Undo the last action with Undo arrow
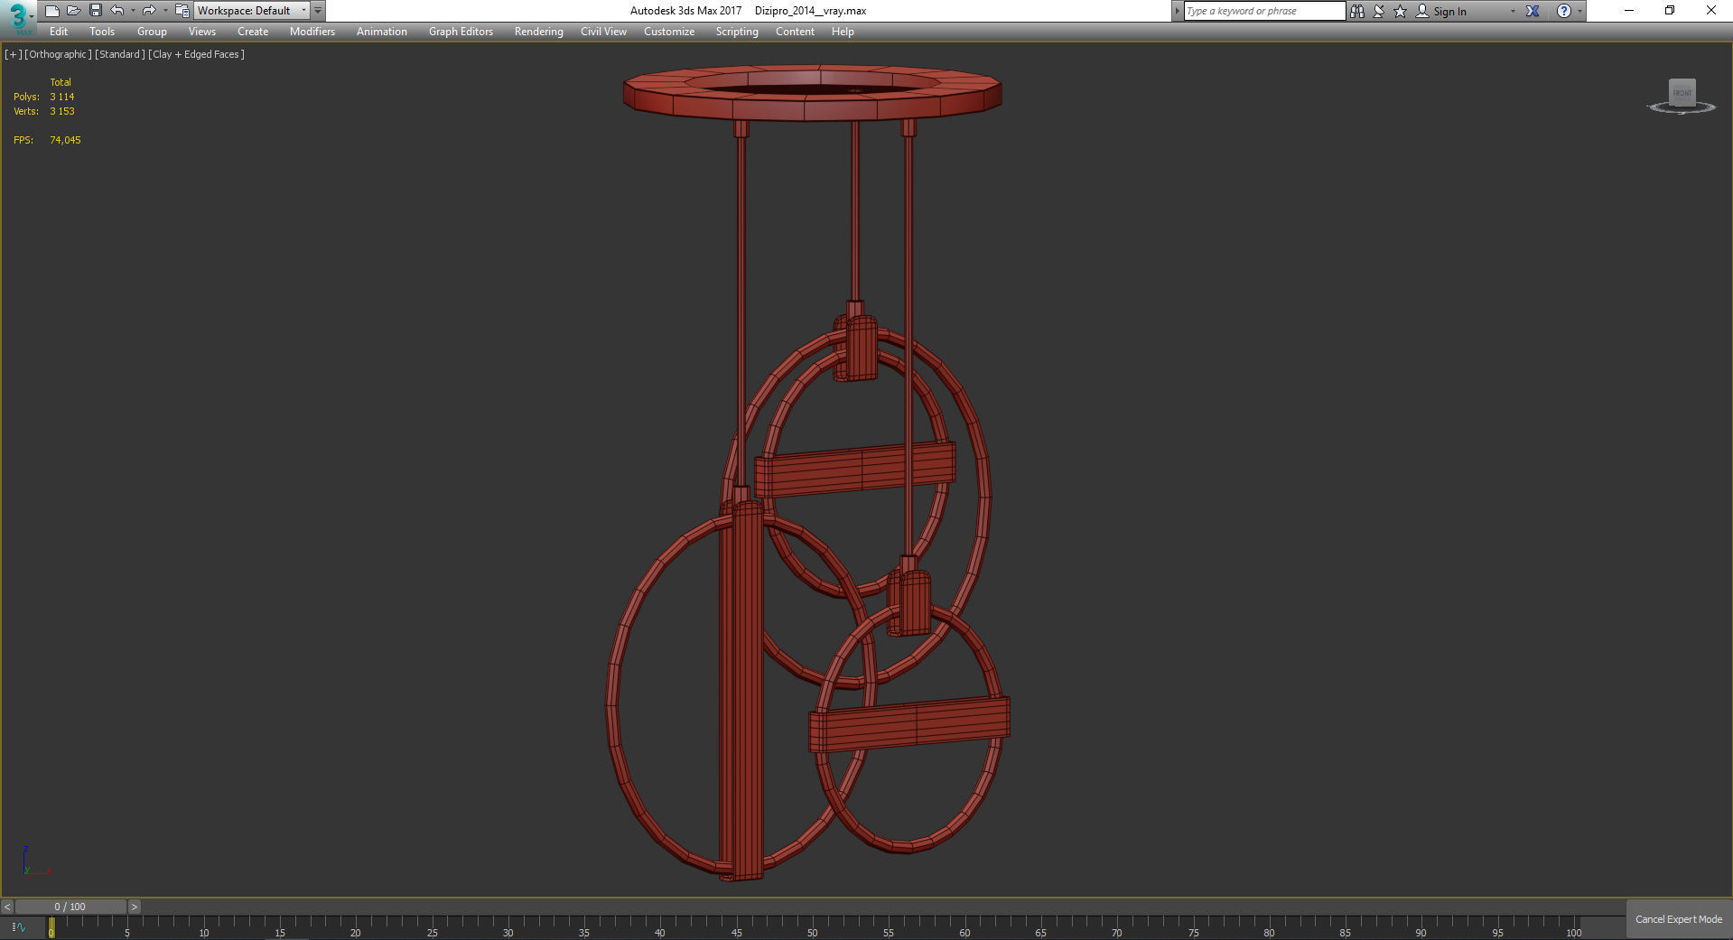This screenshot has width=1733, height=940. click(x=117, y=11)
